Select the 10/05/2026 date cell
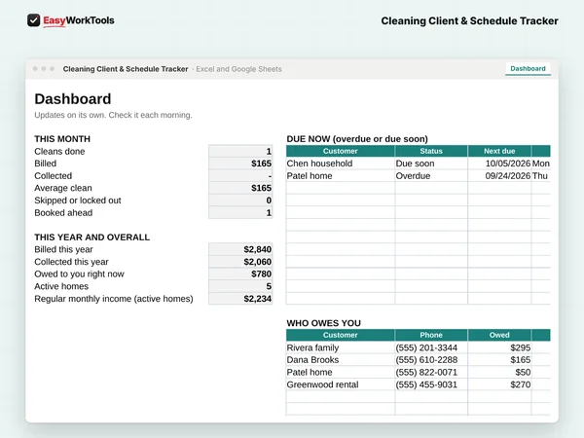Image resolution: width=584 pixels, height=438 pixels. (499, 164)
